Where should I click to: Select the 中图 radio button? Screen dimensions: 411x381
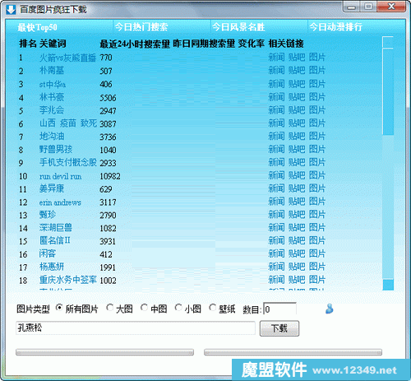point(144,308)
